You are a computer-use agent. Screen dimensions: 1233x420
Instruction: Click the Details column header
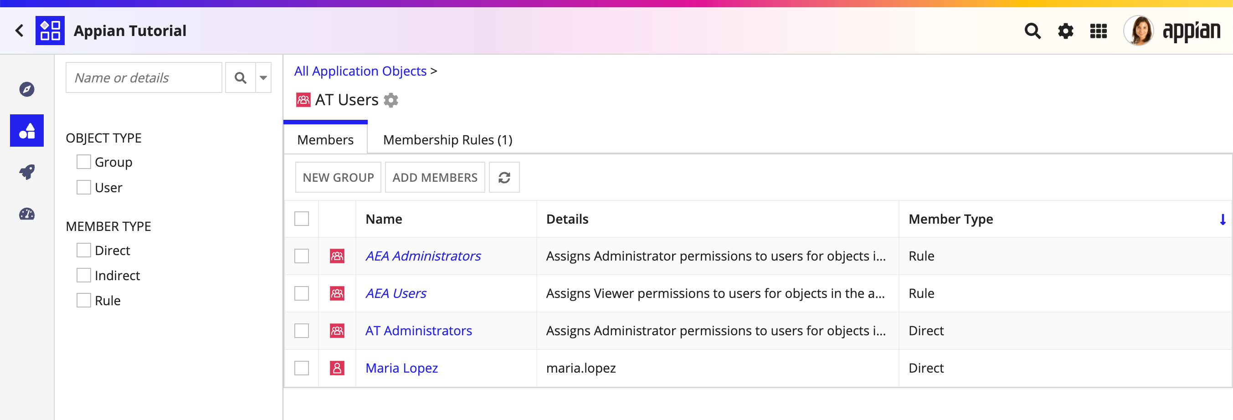567,219
